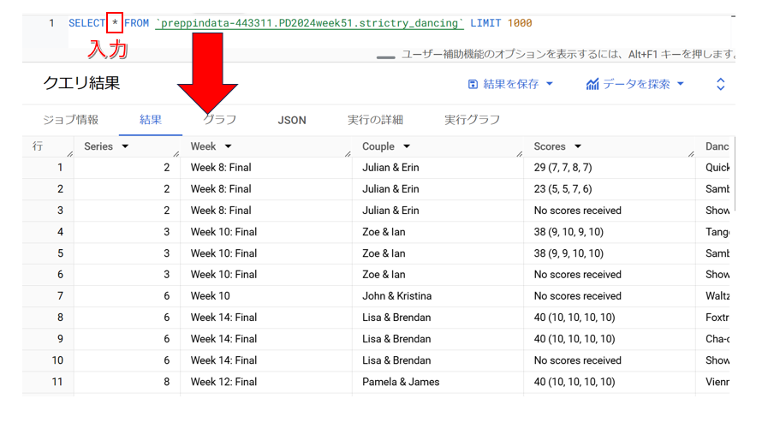Toggle the results panel expand/collapse arrows
Image resolution: width=774 pixels, height=422 pixels.
[x=720, y=85]
